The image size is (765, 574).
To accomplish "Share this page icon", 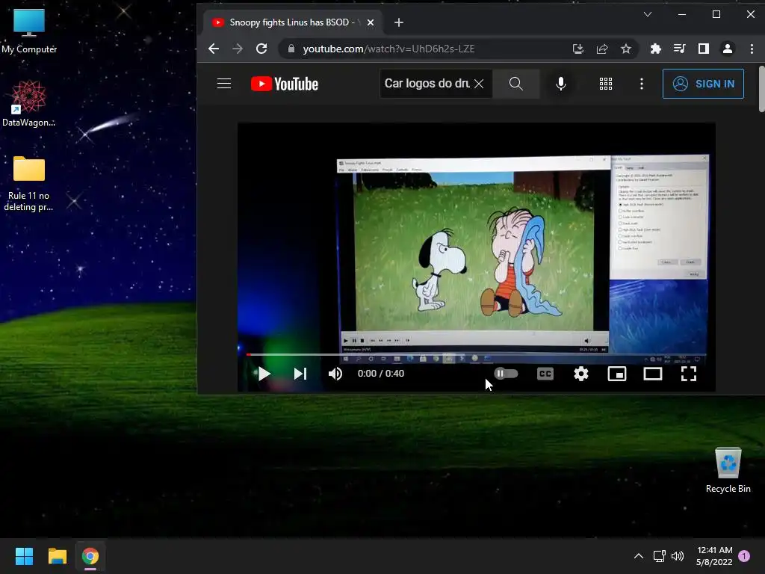I will (602, 49).
